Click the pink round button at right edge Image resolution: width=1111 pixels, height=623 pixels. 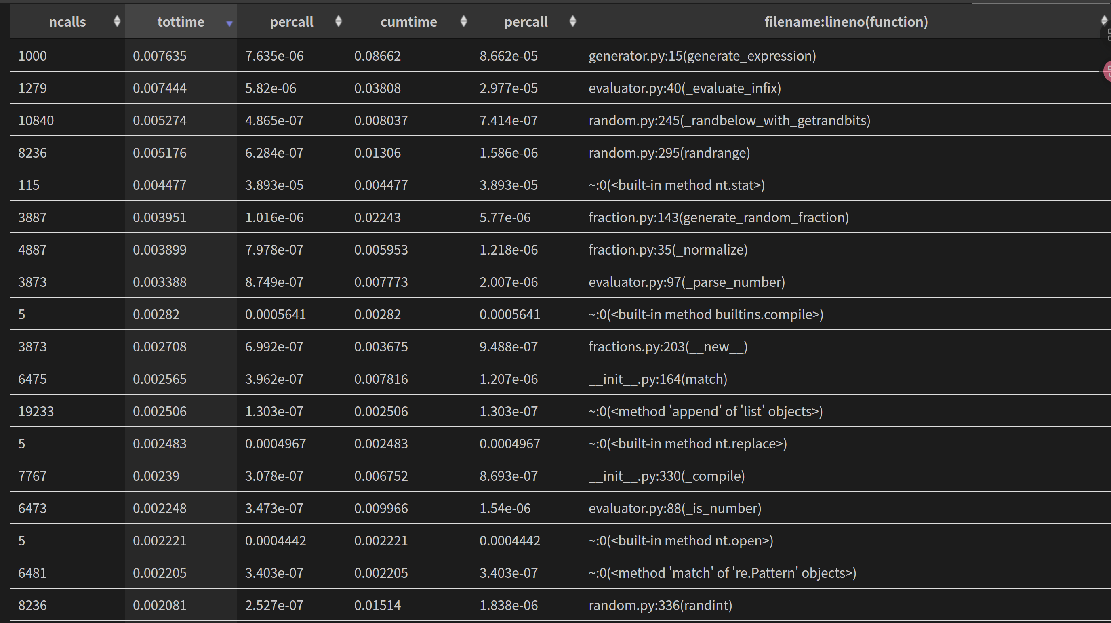pos(1107,71)
